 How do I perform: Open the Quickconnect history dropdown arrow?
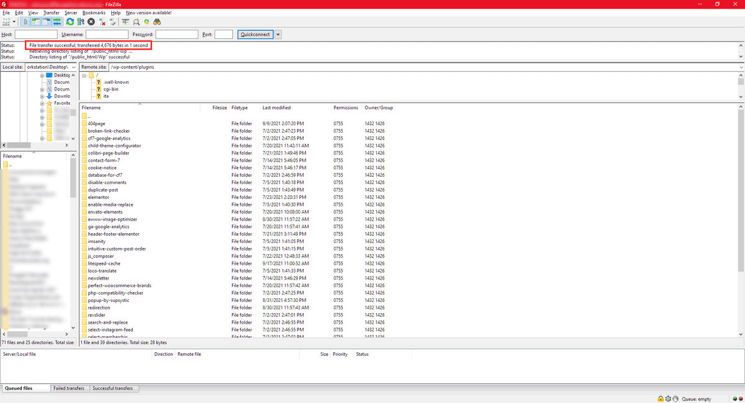coord(278,35)
